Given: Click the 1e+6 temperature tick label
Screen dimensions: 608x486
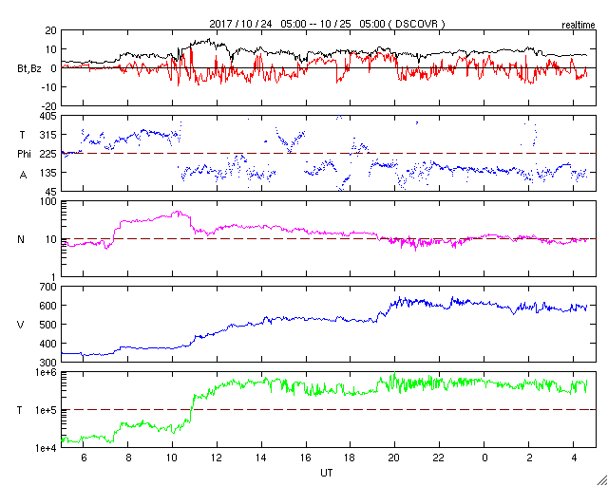Looking at the screenshot, I should (47, 372).
